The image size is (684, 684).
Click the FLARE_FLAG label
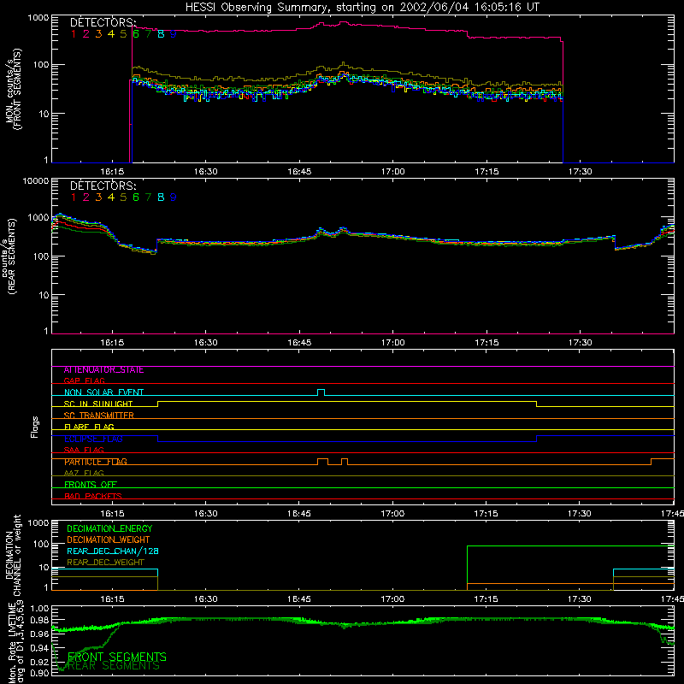coord(89,427)
